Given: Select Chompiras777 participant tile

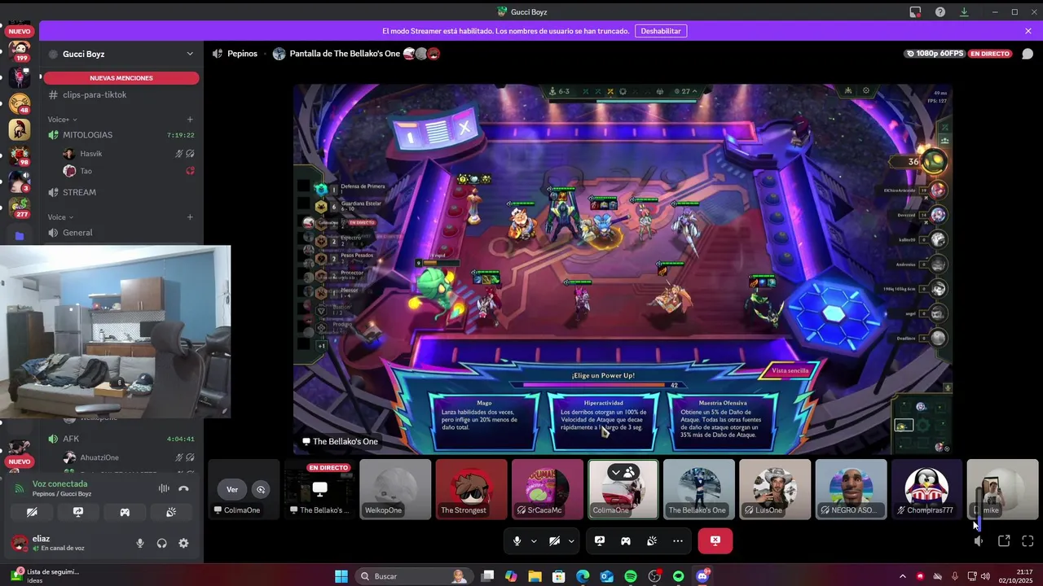Looking at the screenshot, I should point(926,489).
